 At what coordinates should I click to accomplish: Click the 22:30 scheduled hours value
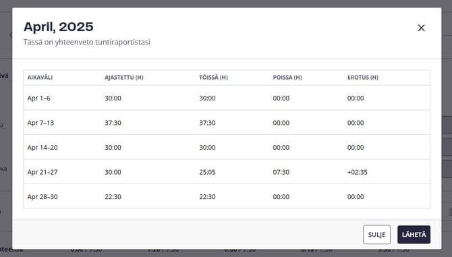(x=113, y=196)
